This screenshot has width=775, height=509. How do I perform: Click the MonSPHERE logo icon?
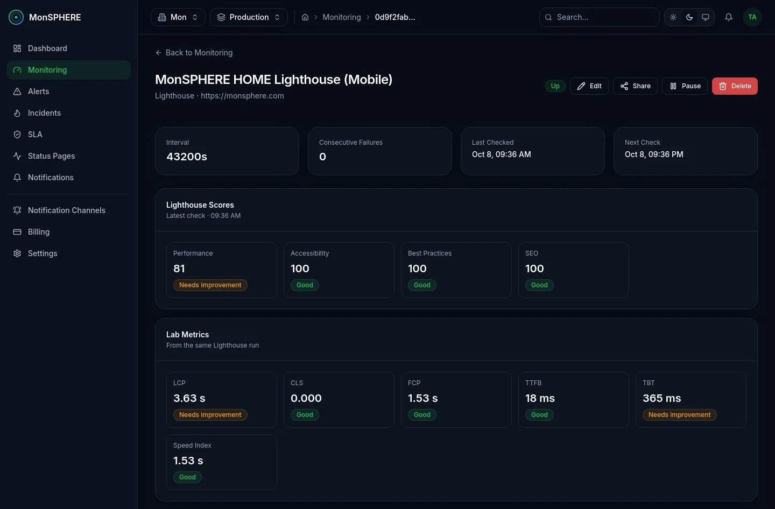(x=16, y=17)
